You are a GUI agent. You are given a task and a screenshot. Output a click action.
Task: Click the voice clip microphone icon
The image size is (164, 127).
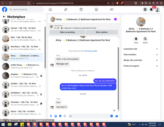pyautogui.click(x=51, y=116)
